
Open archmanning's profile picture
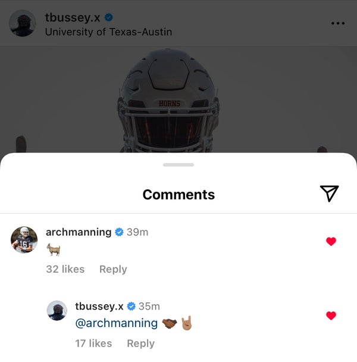point(24,239)
